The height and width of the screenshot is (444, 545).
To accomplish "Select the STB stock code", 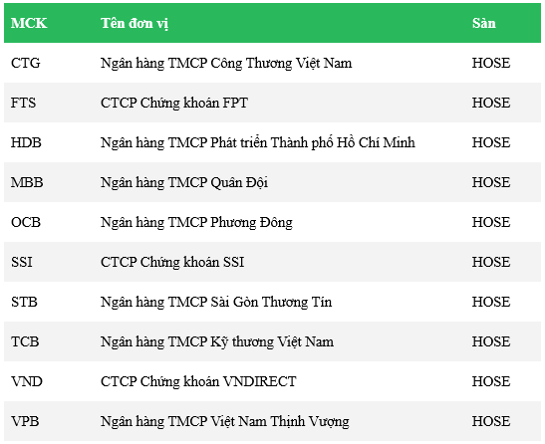I will tap(24, 302).
